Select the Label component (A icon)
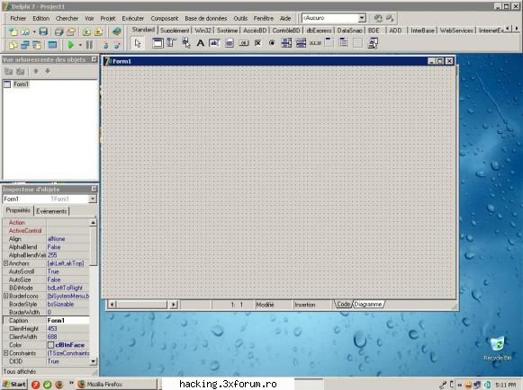The width and height of the screenshot is (523, 390). [200, 43]
